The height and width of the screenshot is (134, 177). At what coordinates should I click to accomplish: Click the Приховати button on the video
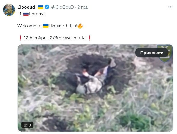[x=152, y=53]
